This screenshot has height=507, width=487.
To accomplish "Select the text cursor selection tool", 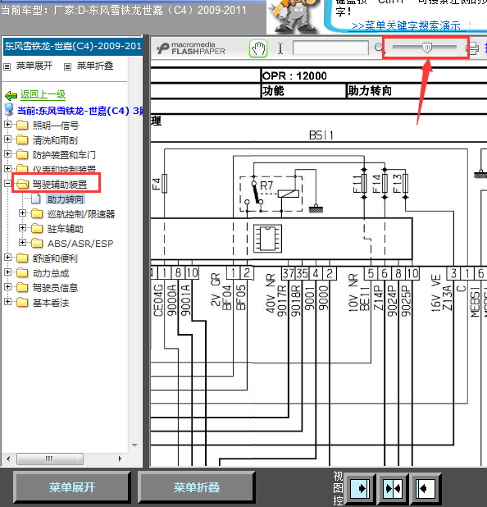I will click(x=280, y=48).
